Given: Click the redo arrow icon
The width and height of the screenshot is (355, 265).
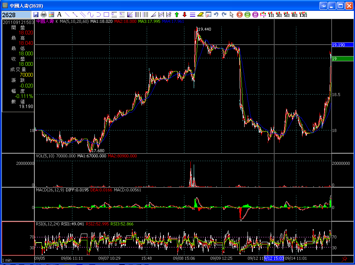Looking at the screenshot, I should point(224,15).
